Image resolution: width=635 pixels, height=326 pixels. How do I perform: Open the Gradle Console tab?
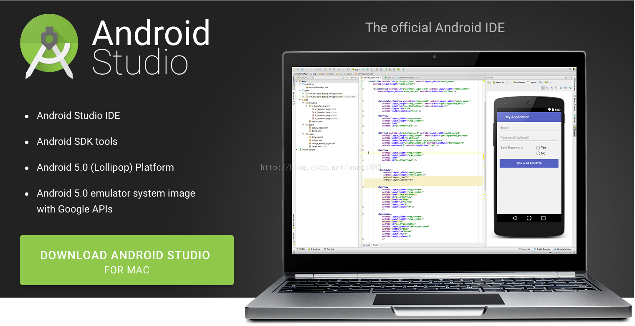[x=542, y=249]
